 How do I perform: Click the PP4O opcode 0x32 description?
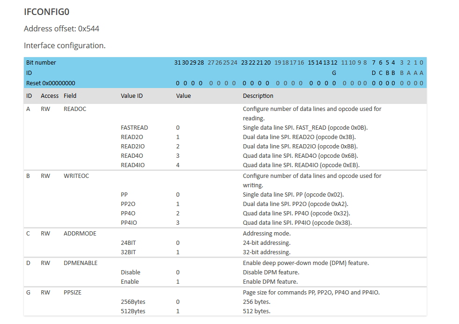[x=296, y=214]
